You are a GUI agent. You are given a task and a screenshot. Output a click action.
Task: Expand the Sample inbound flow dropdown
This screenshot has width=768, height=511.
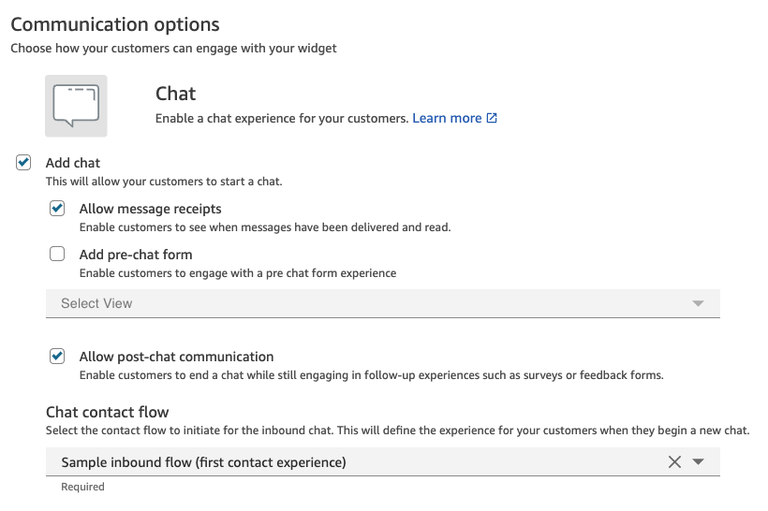point(356,462)
